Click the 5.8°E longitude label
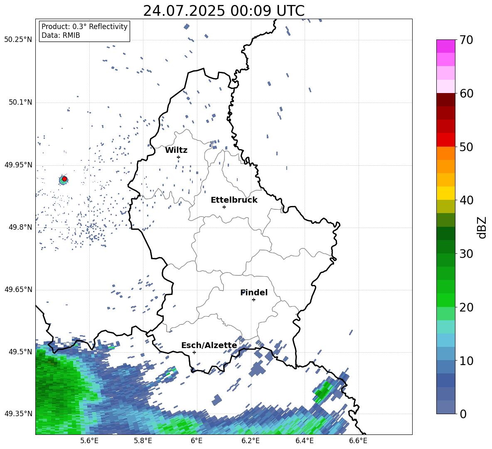 pyautogui.click(x=143, y=441)
